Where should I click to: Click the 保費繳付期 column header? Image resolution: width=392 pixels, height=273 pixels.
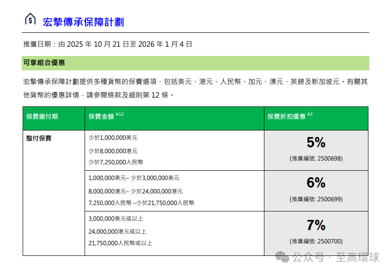(x=42, y=117)
